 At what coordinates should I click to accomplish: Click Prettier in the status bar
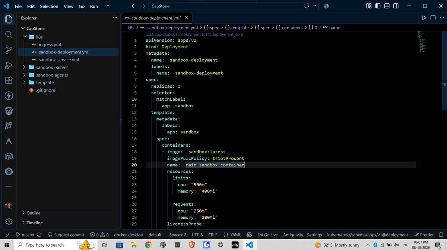[x=424, y=235]
